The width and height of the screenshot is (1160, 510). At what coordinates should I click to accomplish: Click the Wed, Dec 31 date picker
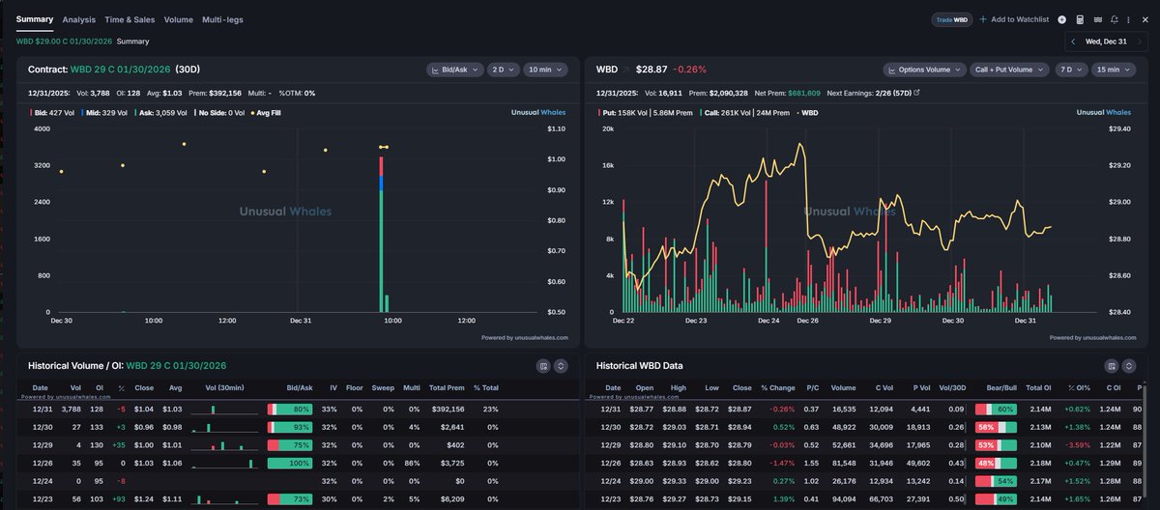(1106, 42)
